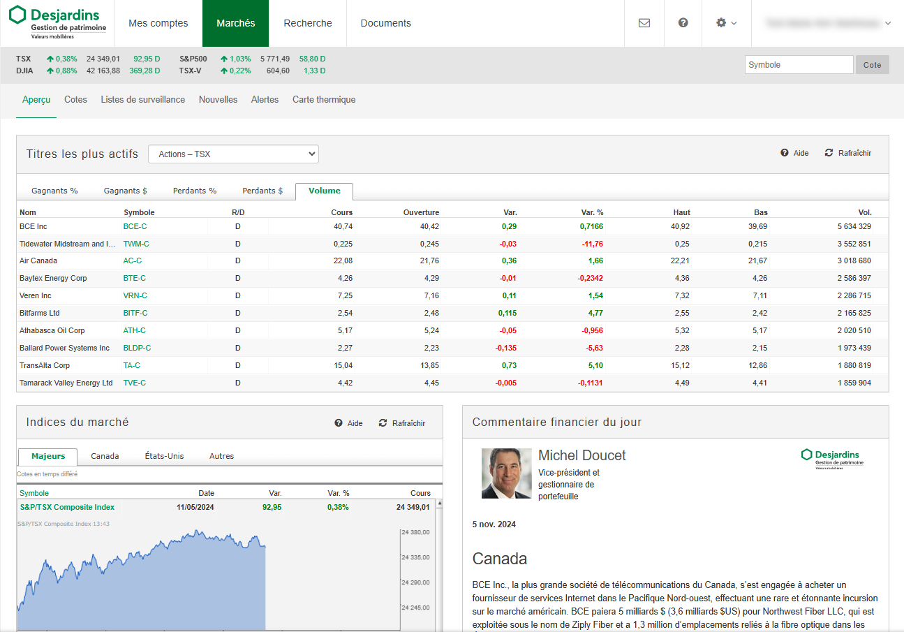Open the BITF-C symbol link
The image size is (904, 632).
(135, 313)
